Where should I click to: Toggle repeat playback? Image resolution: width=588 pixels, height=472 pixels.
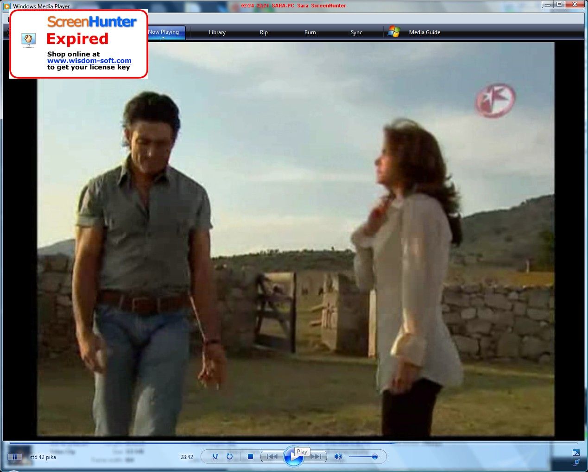point(229,457)
